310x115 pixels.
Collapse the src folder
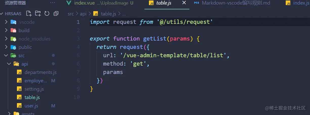pos(6,55)
